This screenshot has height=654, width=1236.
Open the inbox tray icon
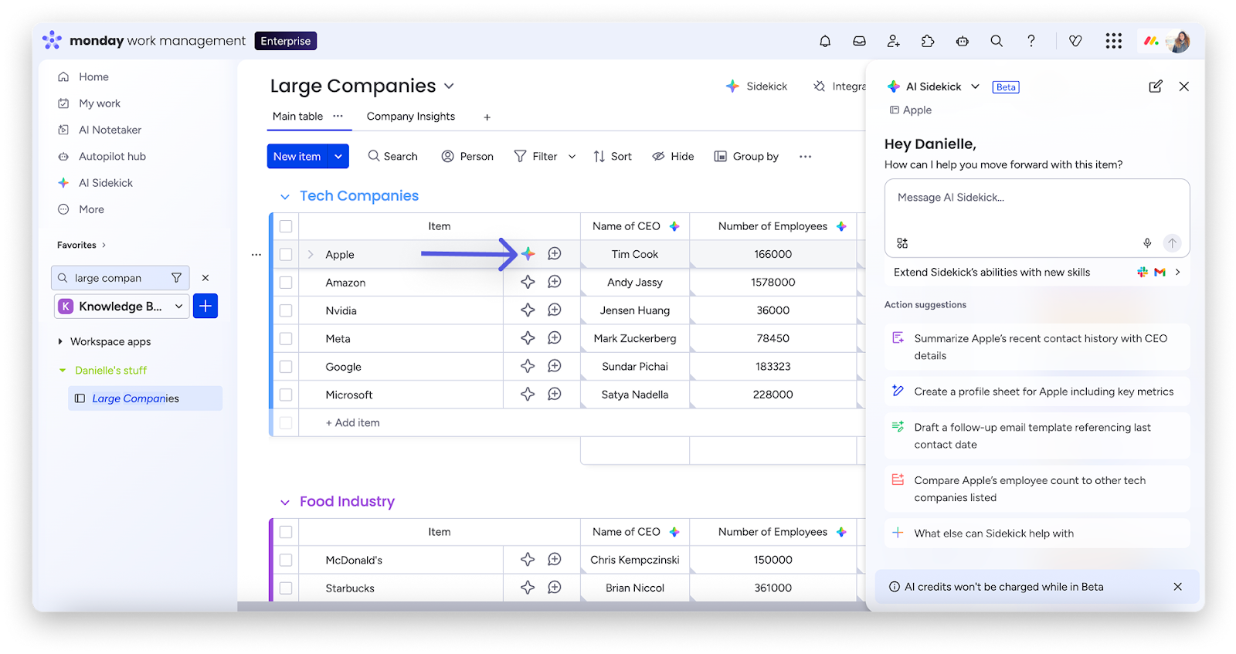pos(859,41)
